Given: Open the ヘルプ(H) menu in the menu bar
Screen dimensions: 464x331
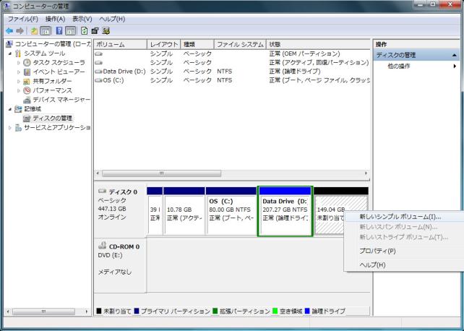Looking at the screenshot, I should pos(112,19).
